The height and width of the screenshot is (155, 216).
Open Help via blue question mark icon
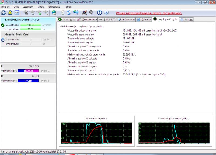coord(99,13)
